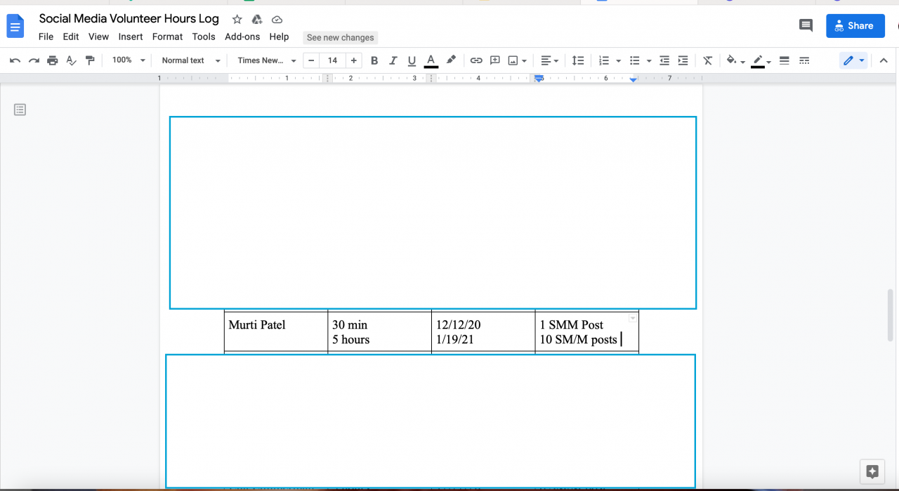This screenshot has width=899, height=491.
Task: Open the text color picker
Action: pos(431,60)
